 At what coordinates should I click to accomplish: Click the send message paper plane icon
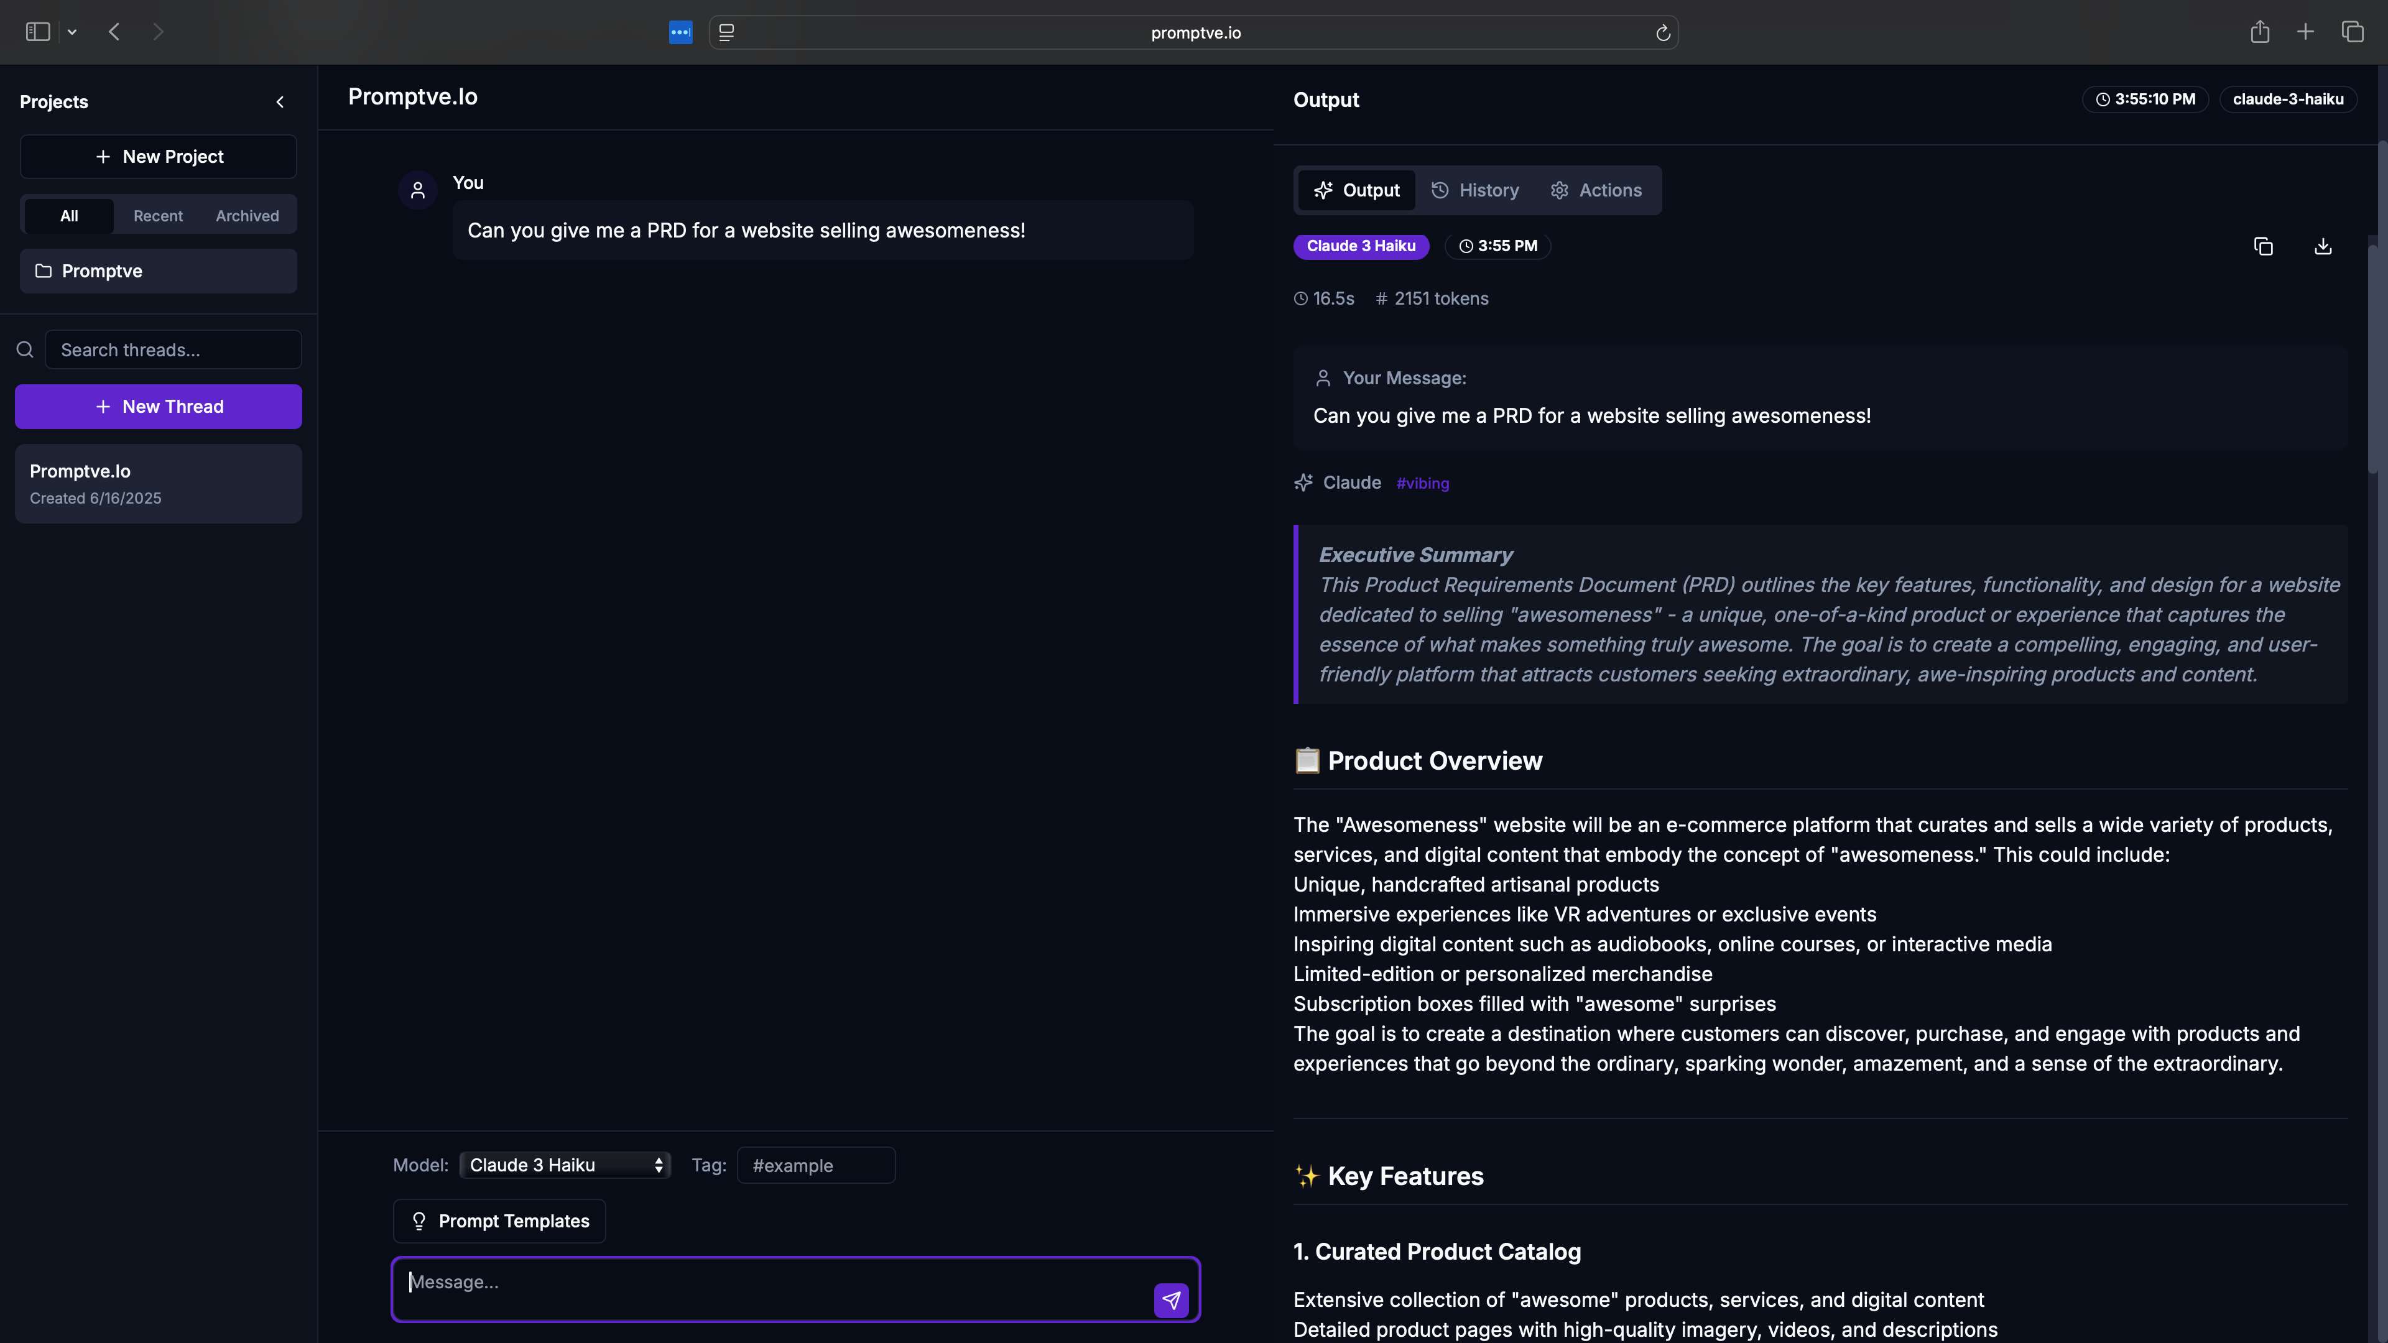click(1171, 1299)
